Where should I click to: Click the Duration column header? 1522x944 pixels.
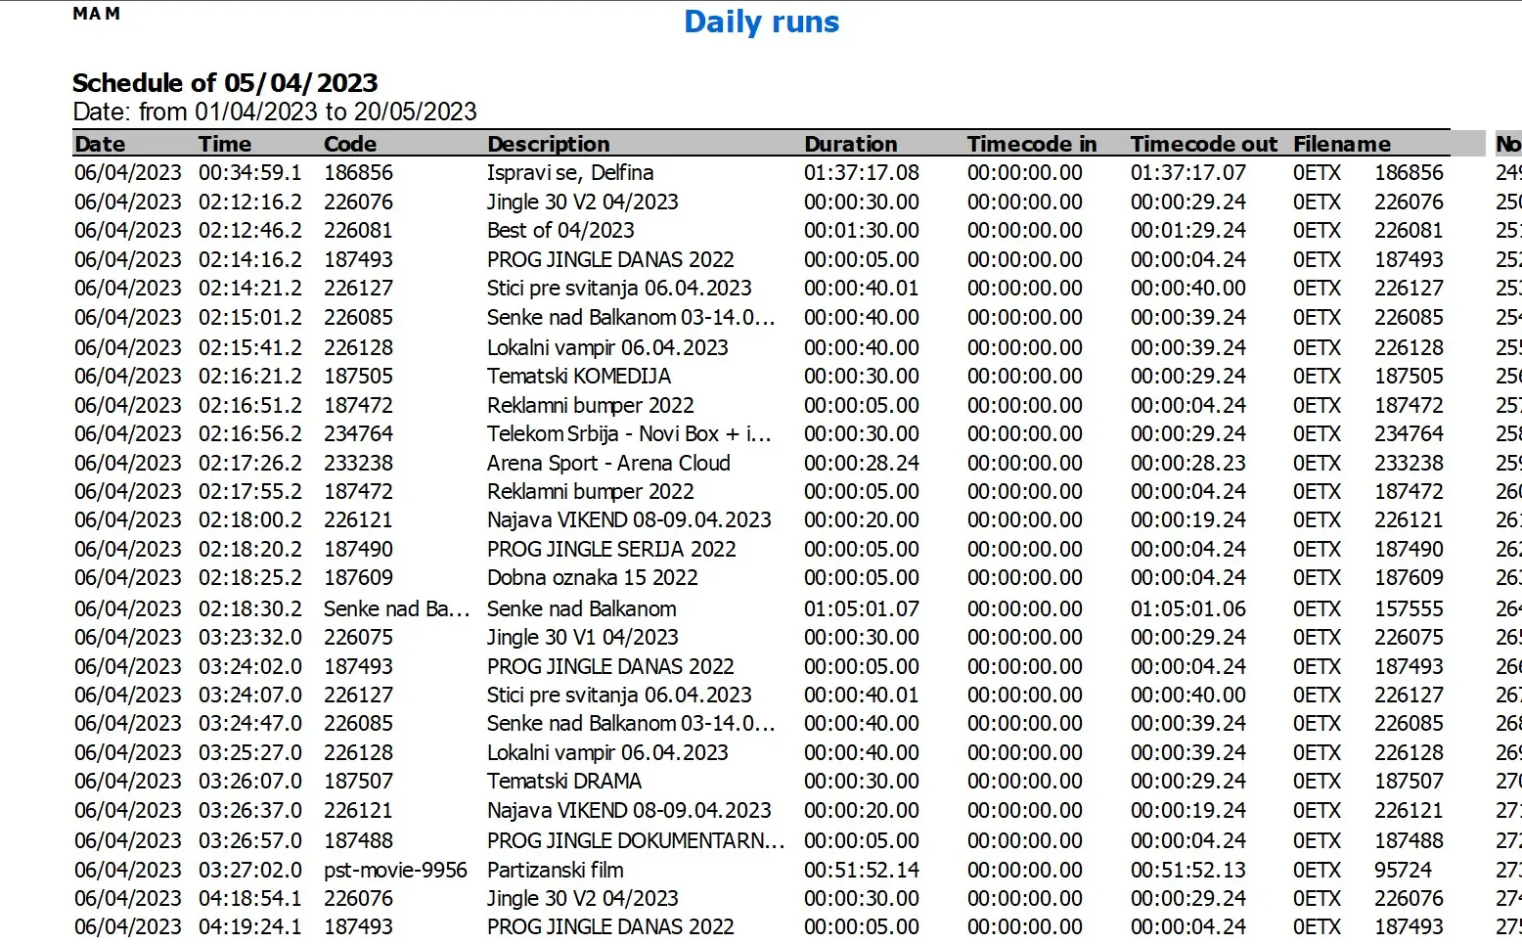850,144
